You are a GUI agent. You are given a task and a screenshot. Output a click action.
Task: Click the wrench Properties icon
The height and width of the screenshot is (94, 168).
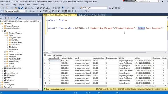click(x=113, y=8)
